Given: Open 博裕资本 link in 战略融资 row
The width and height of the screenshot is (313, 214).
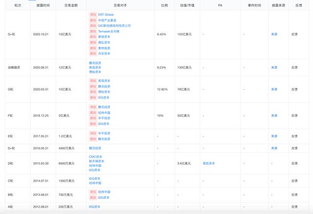Looking at the screenshot, I should click(x=95, y=72).
